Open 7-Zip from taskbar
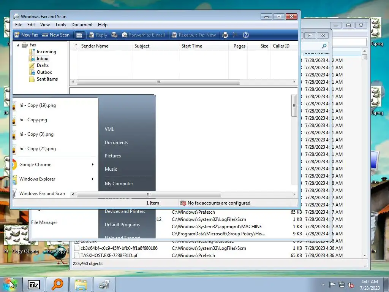Image resolution: width=389 pixels, height=292 pixels. click(34, 284)
